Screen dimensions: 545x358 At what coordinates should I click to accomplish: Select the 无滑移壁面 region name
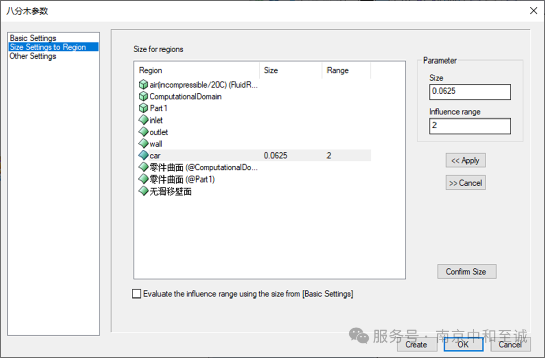click(171, 191)
